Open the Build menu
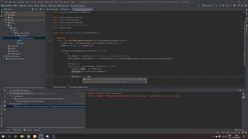This screenshot has height=139, width=248. 47,2
